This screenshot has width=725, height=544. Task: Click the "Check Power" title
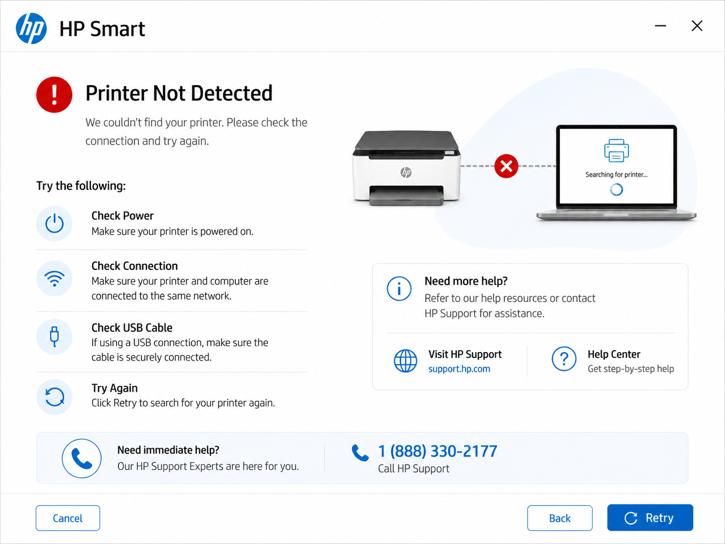click(122, 216)
